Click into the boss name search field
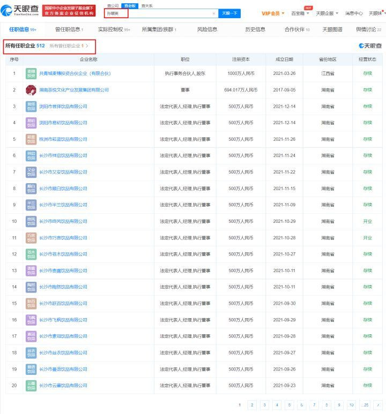The image size is (386, 414). [x=161, y=13]
